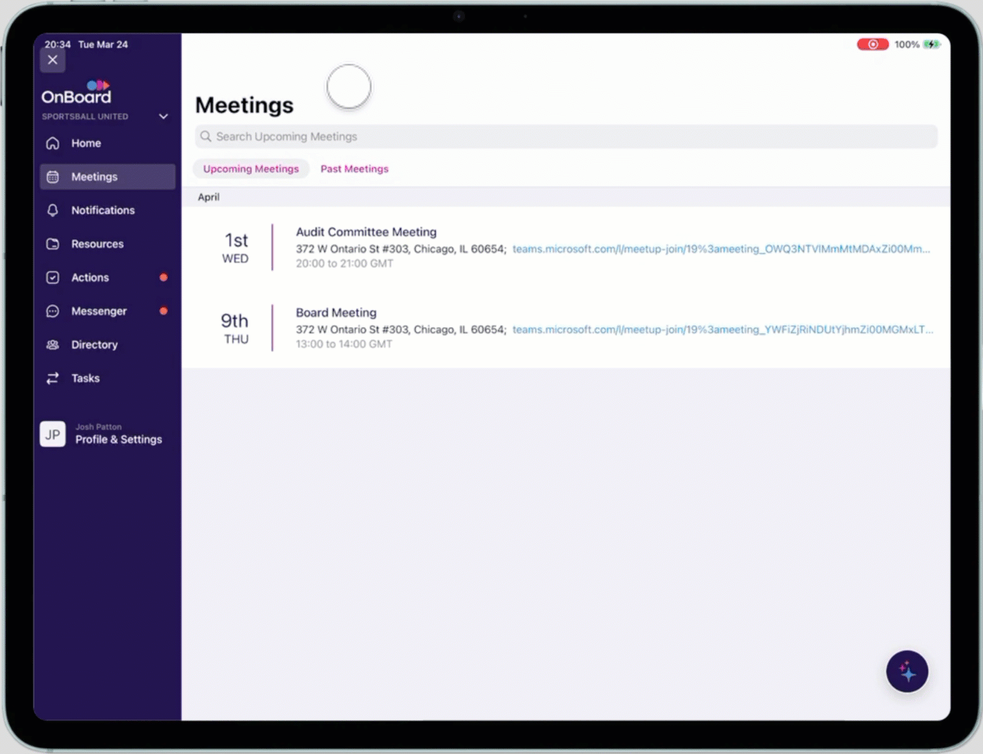Open the Audit Committee Meeting entry
The width and height of the screenshot is (983, 754).
(x=366, y=232)
